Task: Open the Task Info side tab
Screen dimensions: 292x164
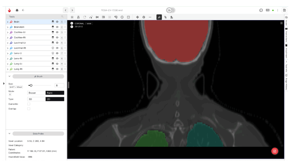Action: 286,66
